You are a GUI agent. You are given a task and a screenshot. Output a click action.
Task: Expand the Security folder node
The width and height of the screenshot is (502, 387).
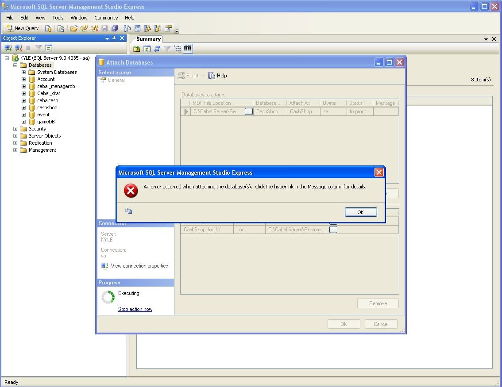click(15, 129)
